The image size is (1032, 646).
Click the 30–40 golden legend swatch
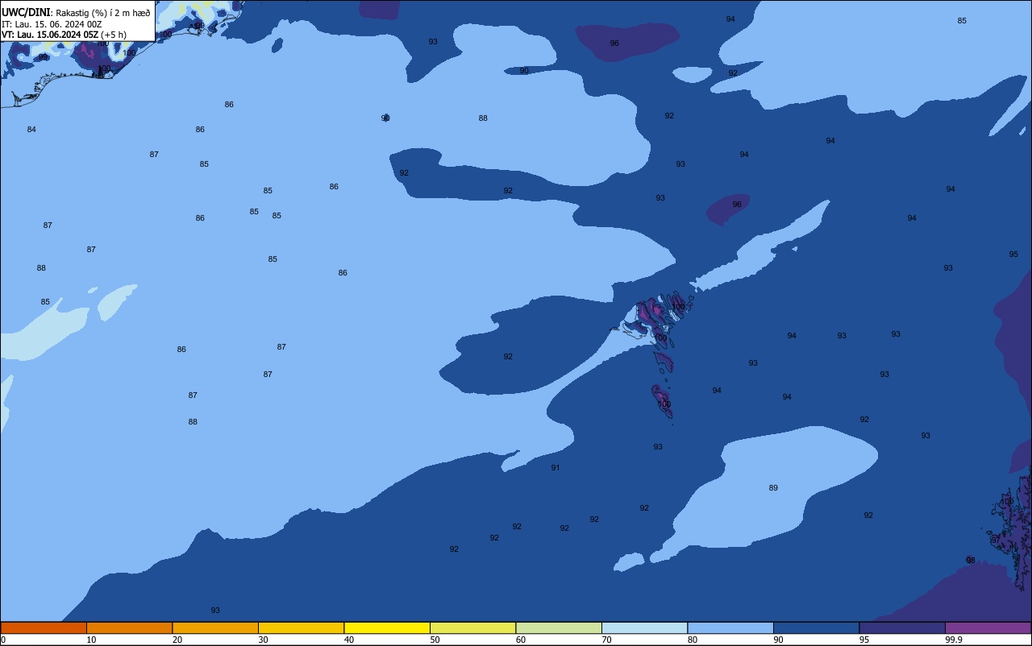pyautogui.click(x=301, y=627)
